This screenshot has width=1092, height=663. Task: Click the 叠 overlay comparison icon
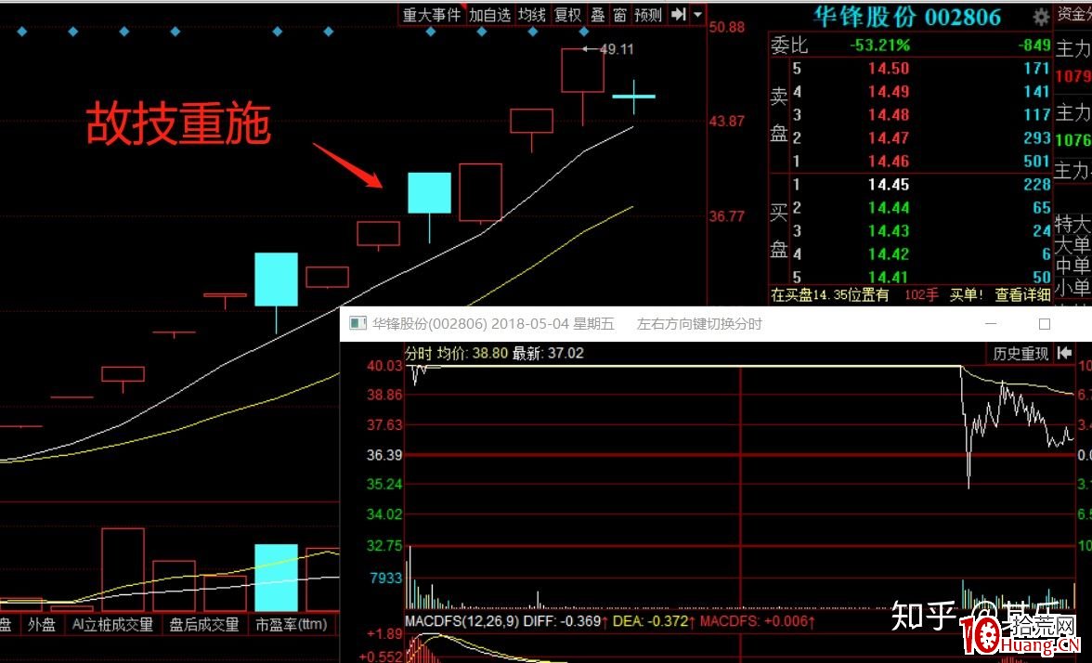[597, 15]
